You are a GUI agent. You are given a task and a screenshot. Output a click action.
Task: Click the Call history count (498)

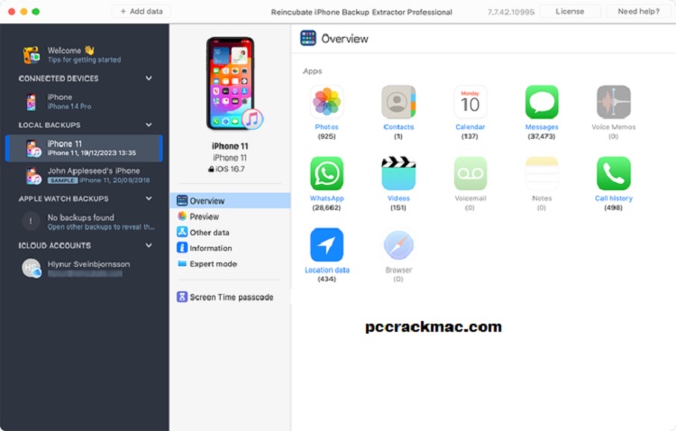coord(613,207)
